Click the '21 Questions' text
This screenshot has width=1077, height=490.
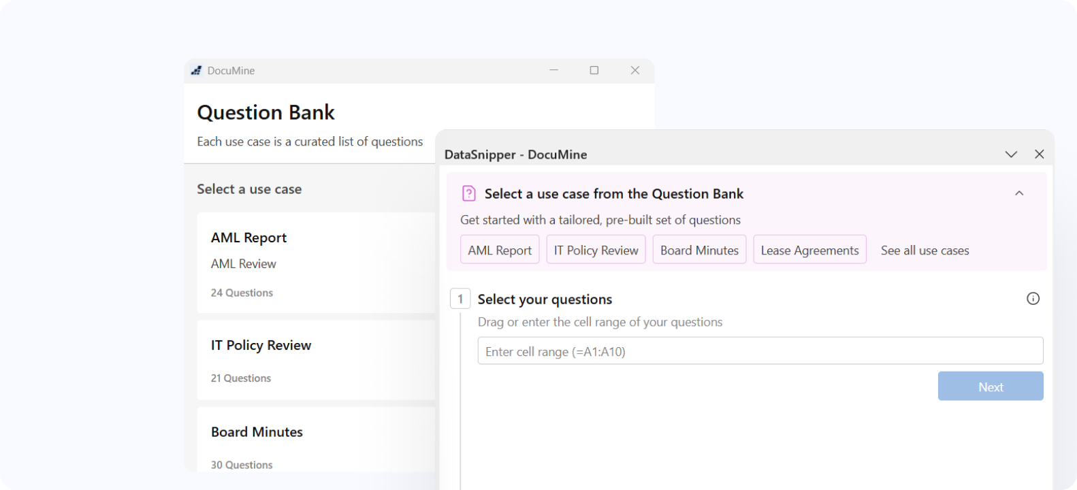(x=240, y=378)
